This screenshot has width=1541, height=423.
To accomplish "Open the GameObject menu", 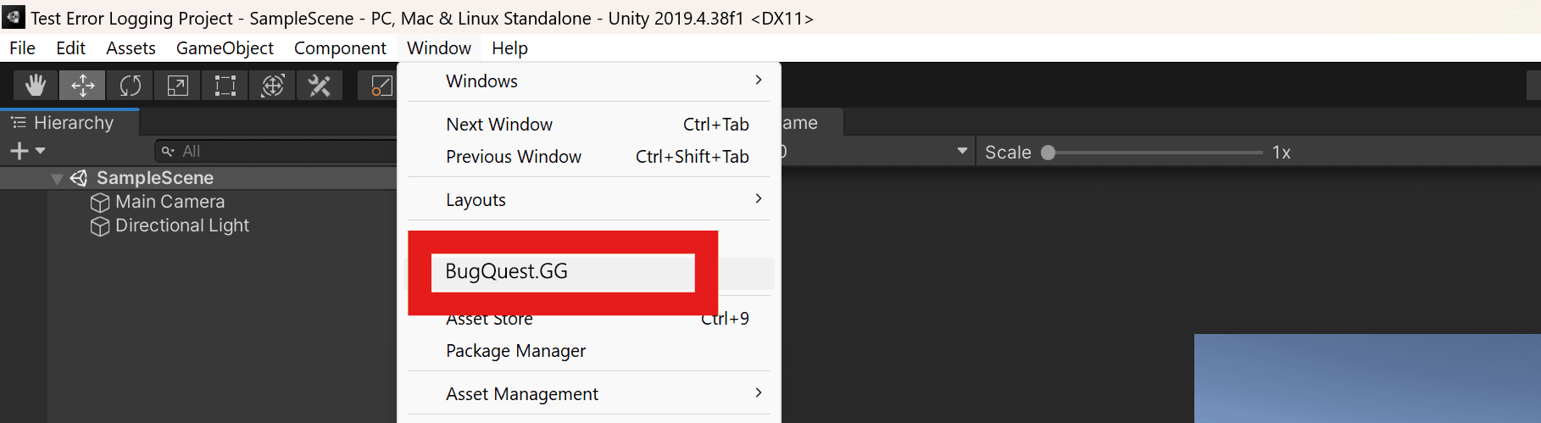I will [225, 48].
